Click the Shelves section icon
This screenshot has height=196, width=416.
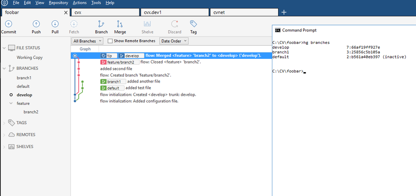(11, 147)
